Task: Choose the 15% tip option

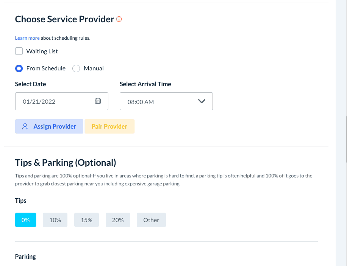Action: pyautogui.click(x=86, y=220)
